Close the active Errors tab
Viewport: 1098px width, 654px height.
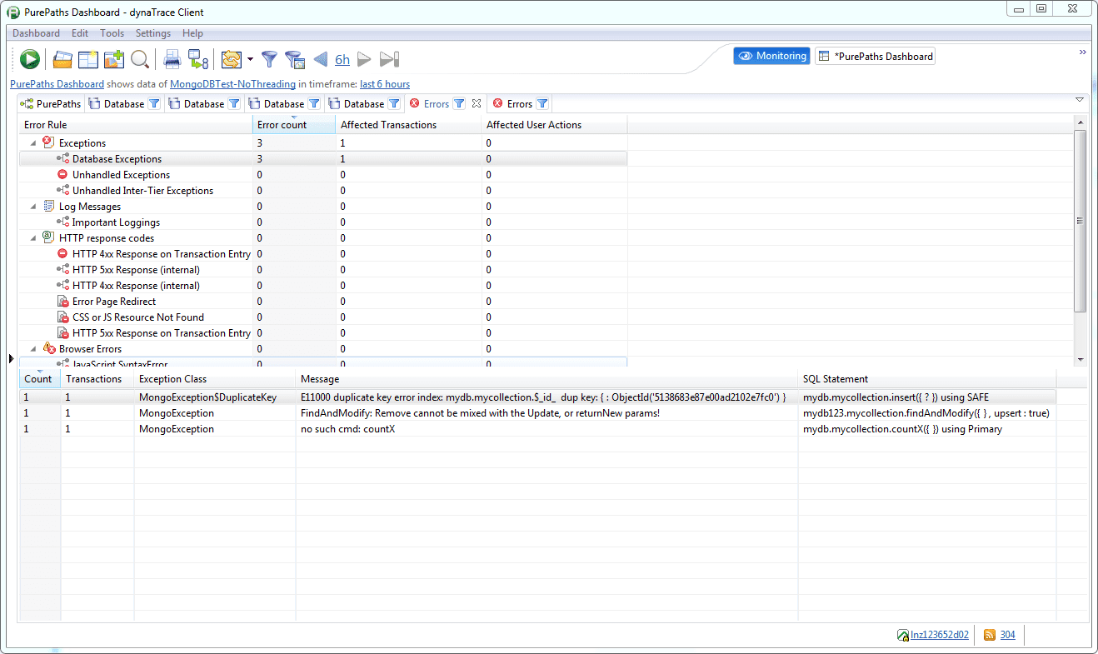[477, 104]
